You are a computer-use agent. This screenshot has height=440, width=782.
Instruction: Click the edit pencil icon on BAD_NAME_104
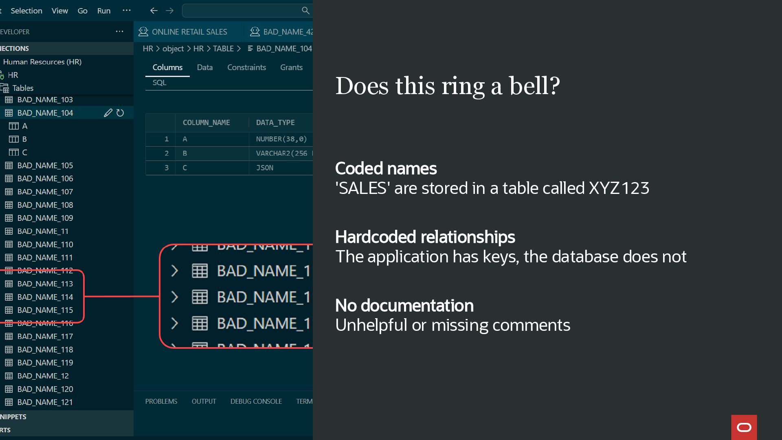click(108, 113)
